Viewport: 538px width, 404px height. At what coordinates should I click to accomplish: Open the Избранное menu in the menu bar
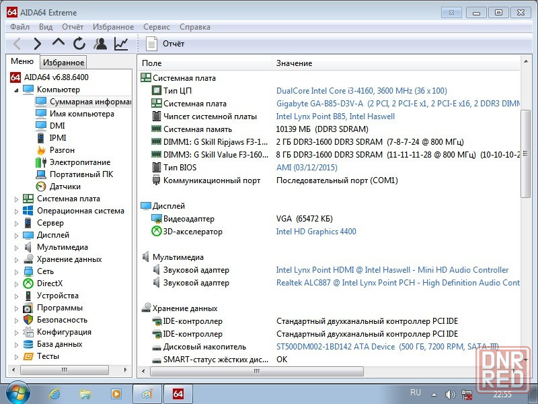113,27
